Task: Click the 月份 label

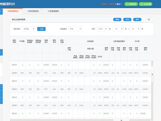Action: pos(93,29)
